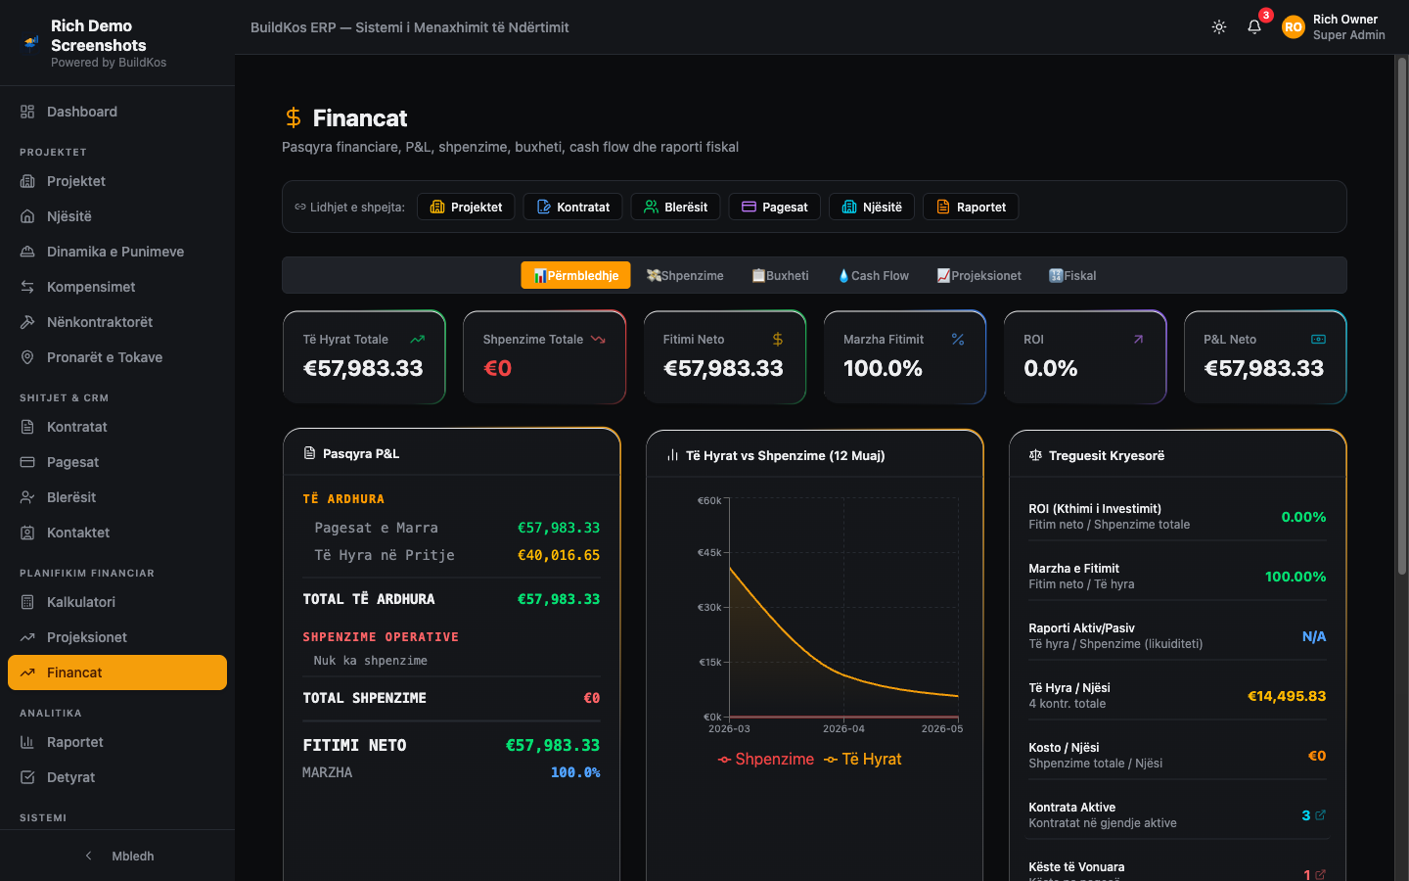The width and height of the screenshot is (1409, 881).
Task: Open the Njësitë quick link button
Action: click(872, 207)
